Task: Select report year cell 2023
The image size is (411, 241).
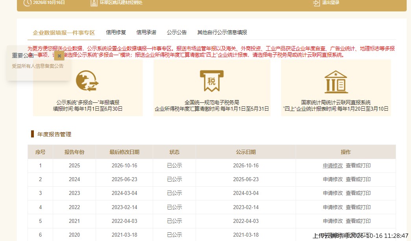Action: (x=74, y=193)
